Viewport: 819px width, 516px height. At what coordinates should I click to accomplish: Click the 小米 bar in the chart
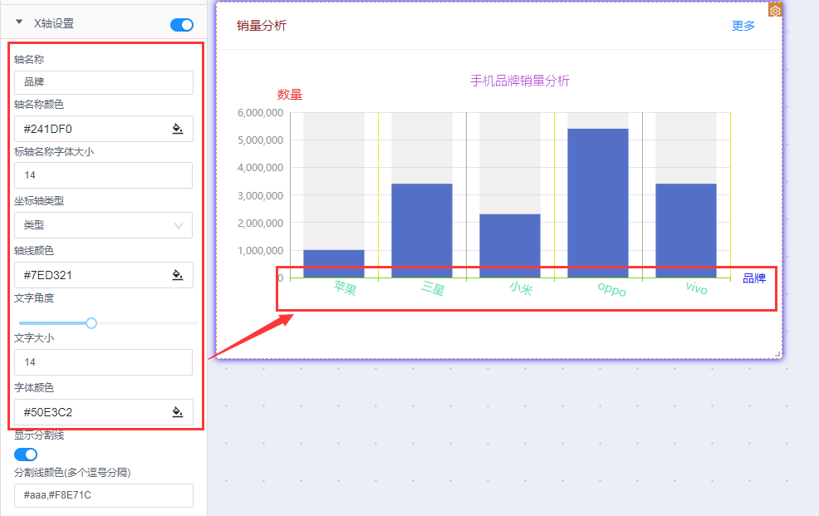coord(510,245)
